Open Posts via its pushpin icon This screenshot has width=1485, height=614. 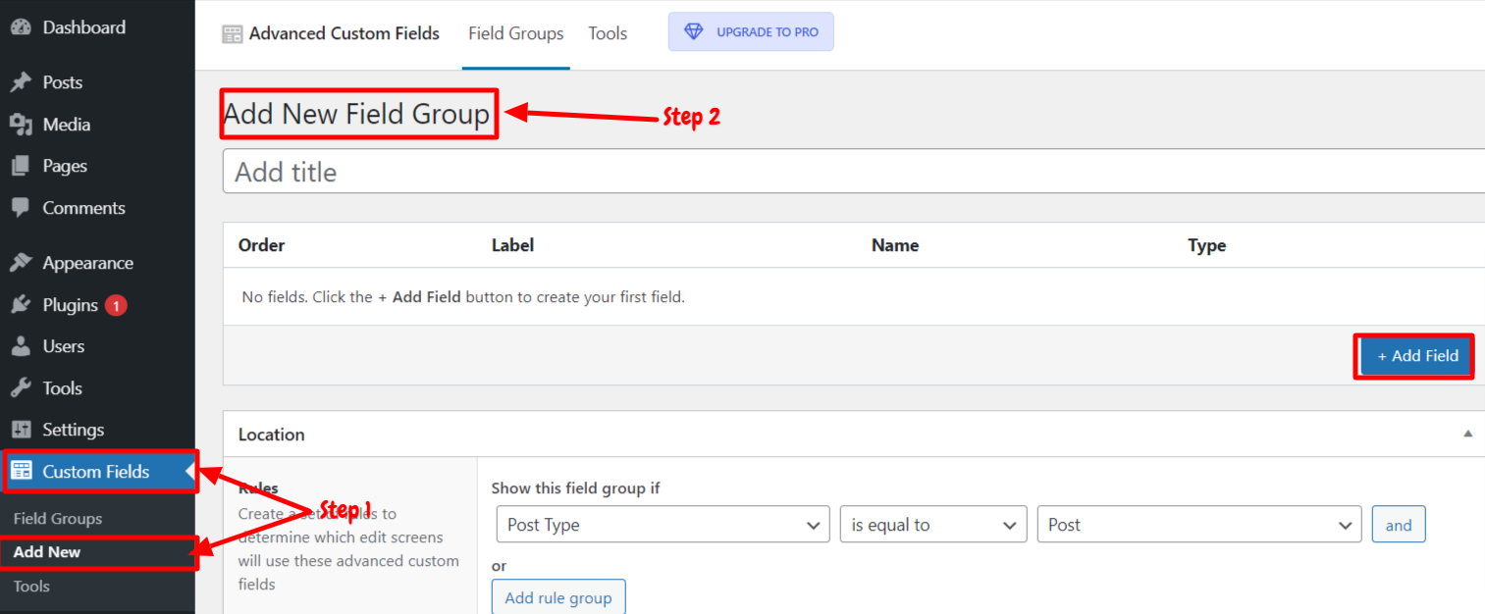[21, 82]
